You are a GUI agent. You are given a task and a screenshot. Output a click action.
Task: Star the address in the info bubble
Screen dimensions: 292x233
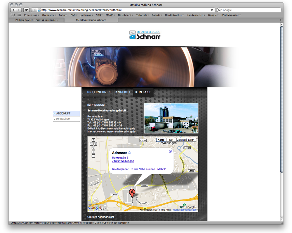(129, 153)
